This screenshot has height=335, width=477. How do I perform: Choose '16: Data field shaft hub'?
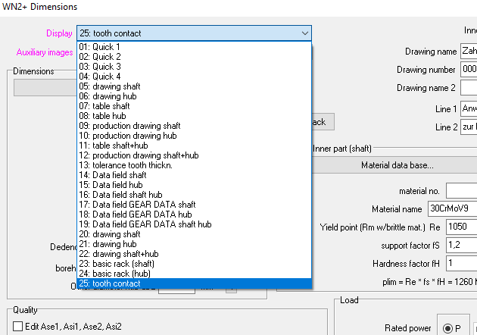click(120, 195)
